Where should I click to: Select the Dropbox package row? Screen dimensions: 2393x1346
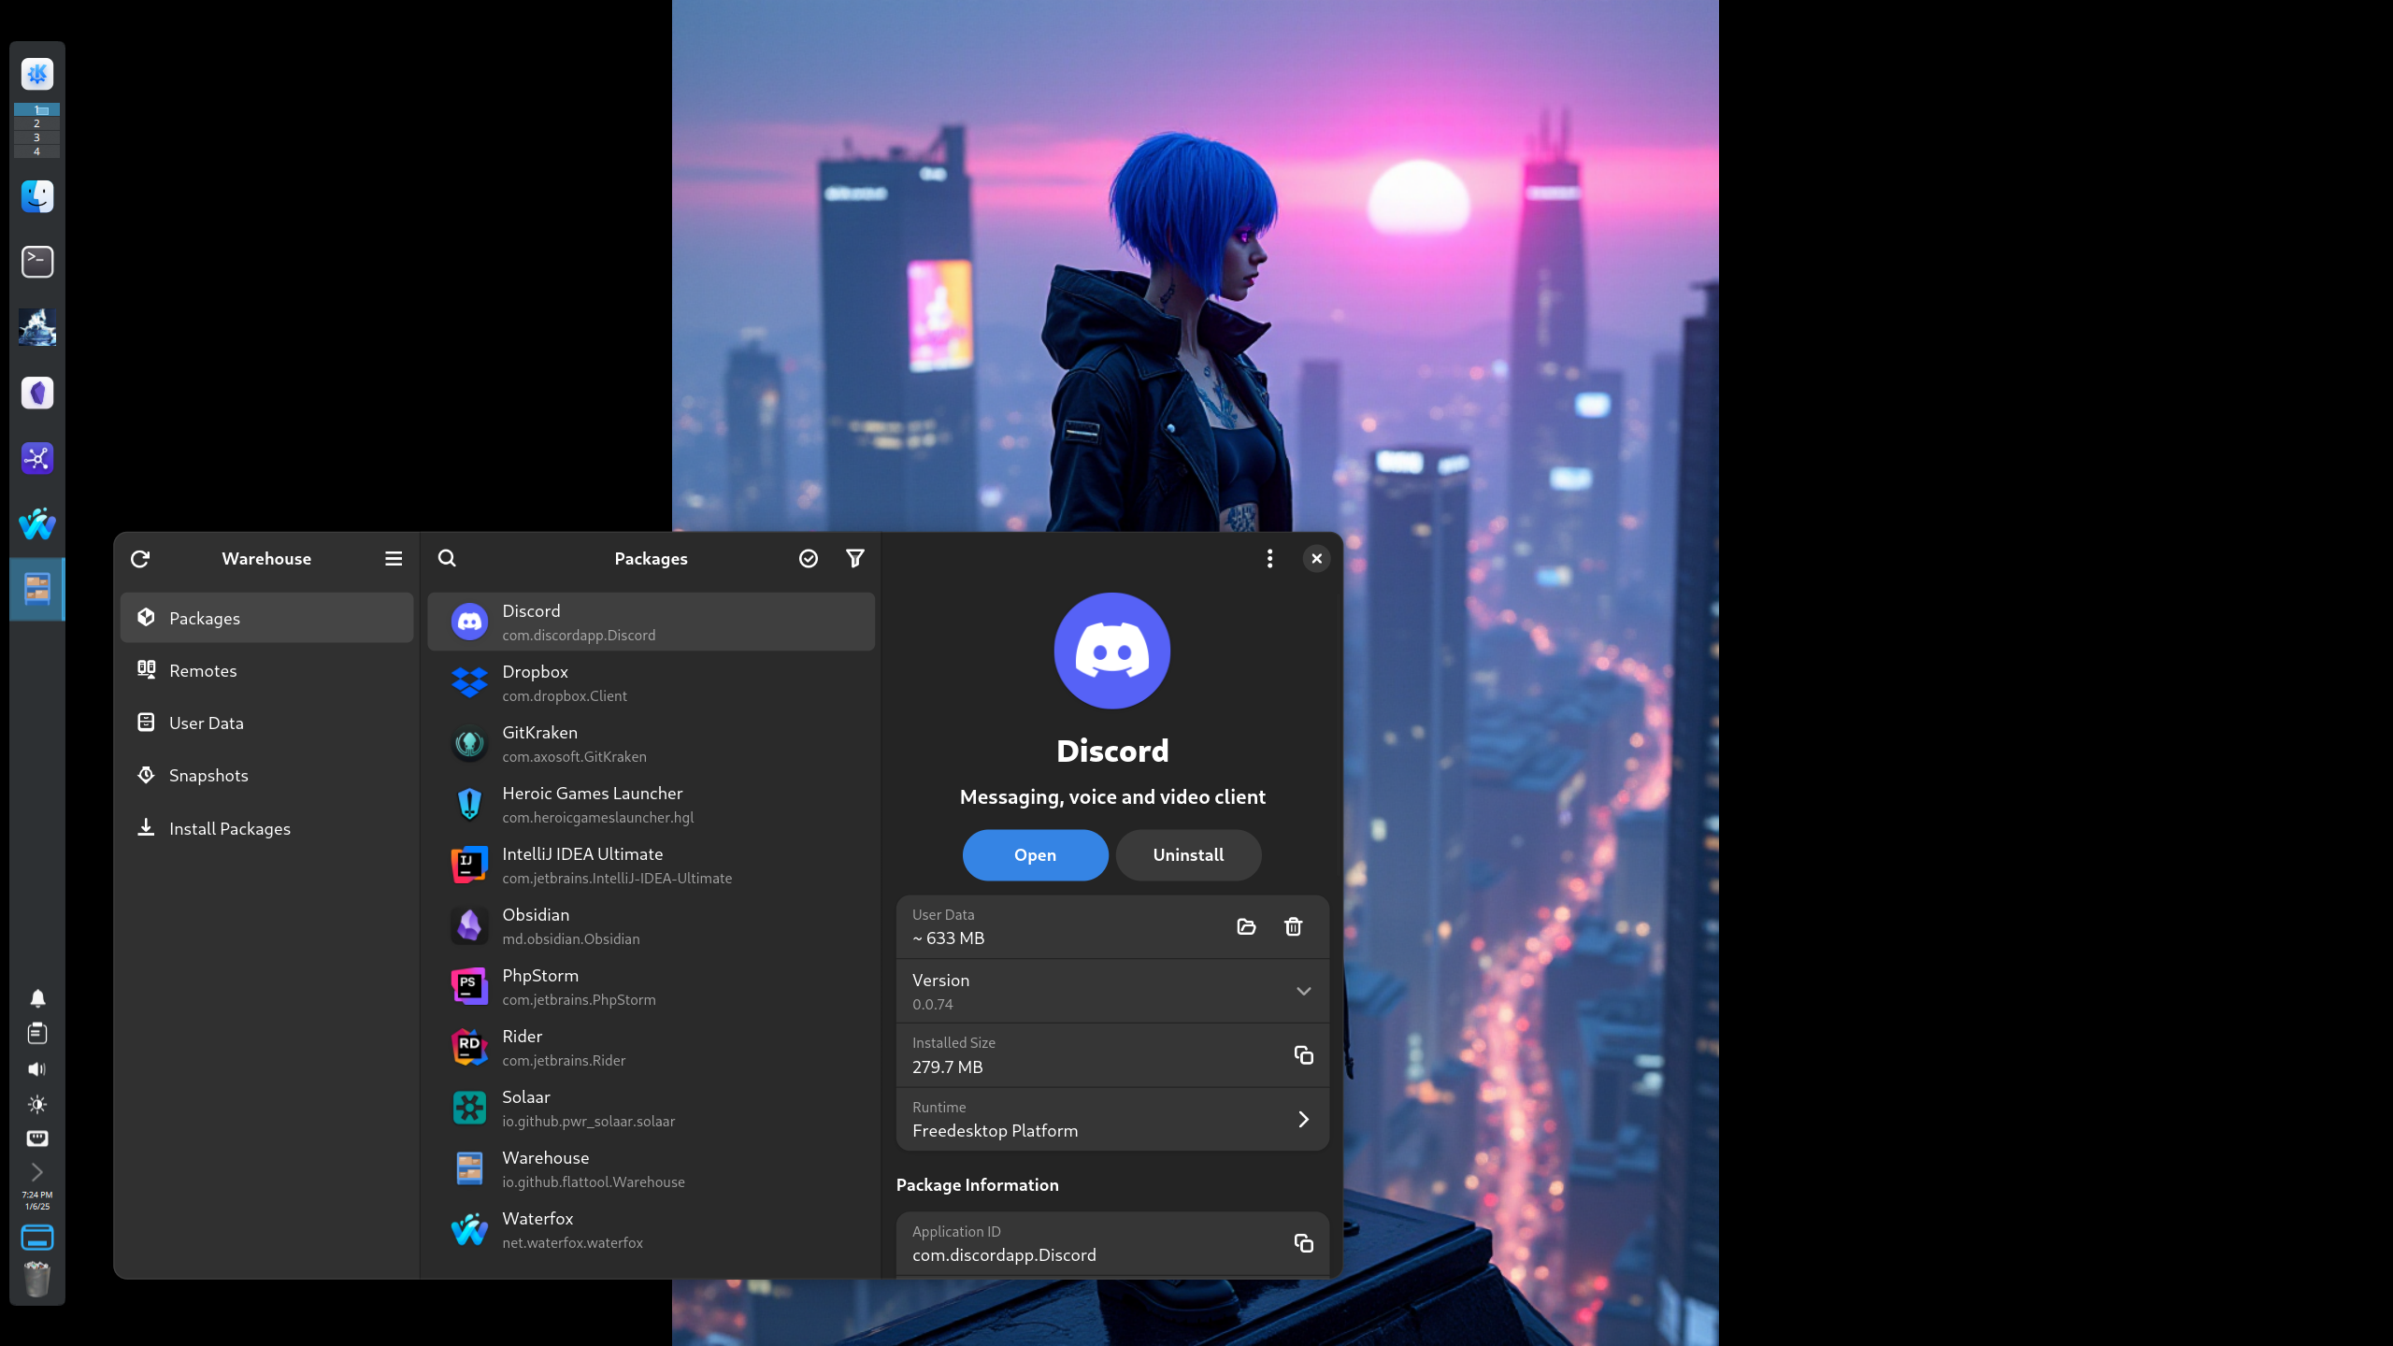coord(651,682)
